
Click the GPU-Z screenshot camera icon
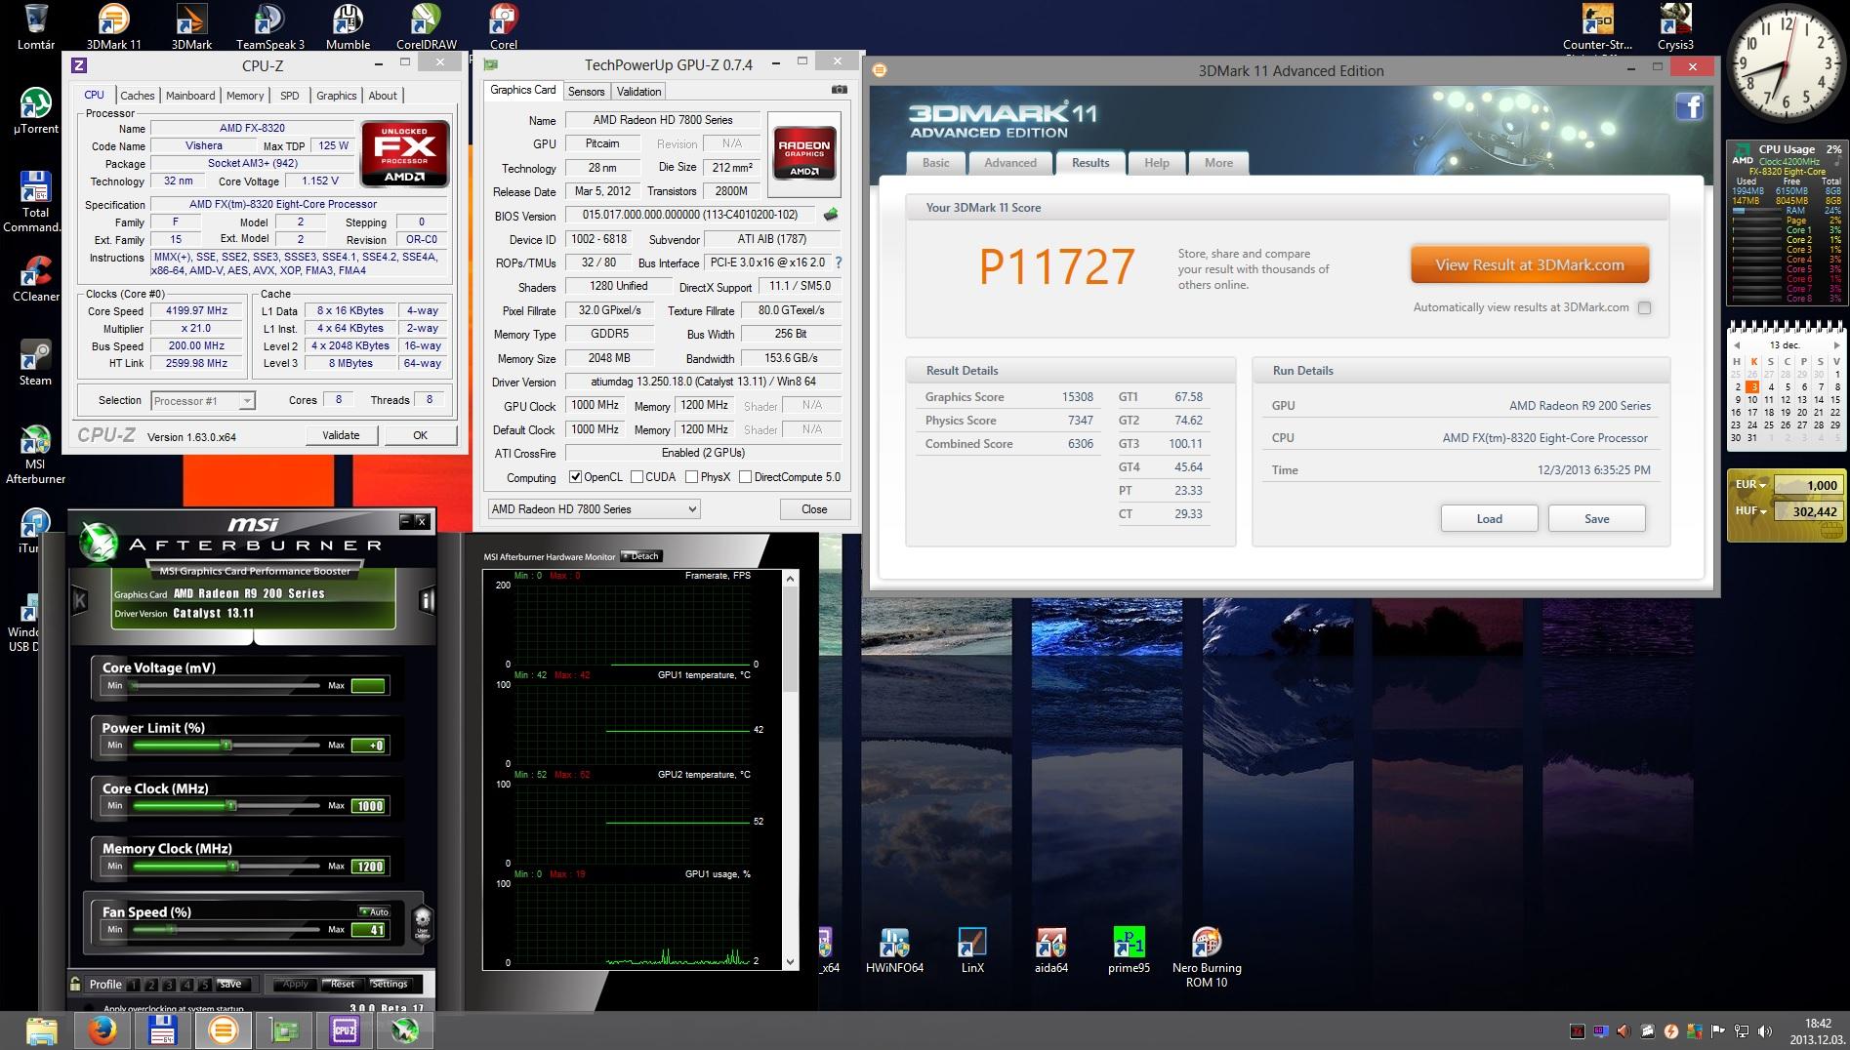tap(839, 90)
